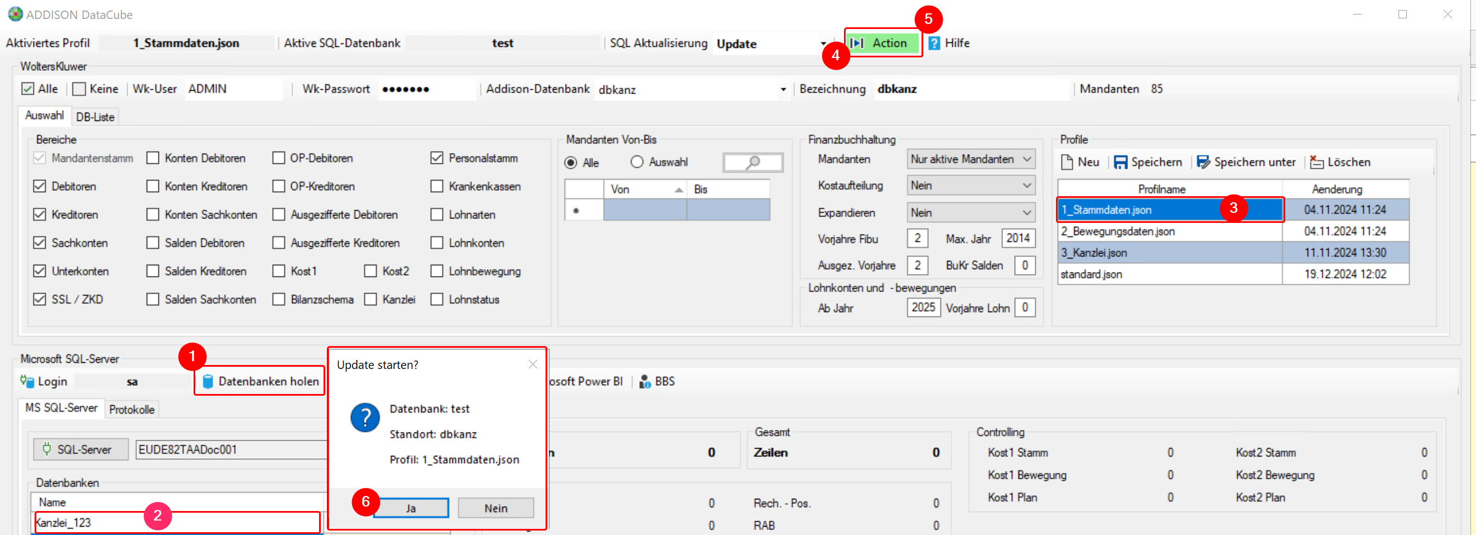Screen dimensions: 1476x535
Task: Click the ADDISON DataCube app logo
Action: click(16, 14)
